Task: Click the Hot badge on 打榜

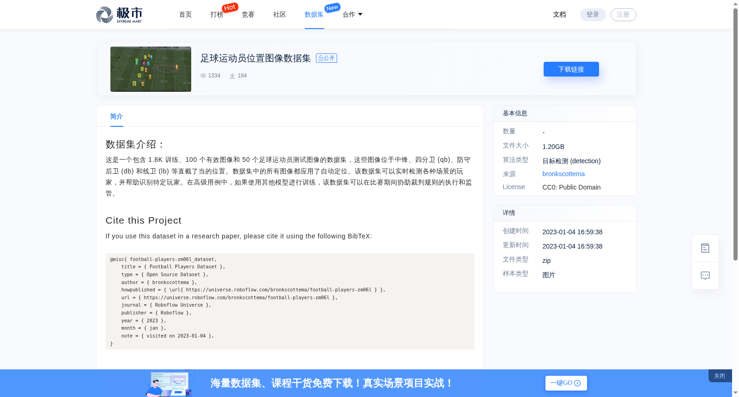Action: [230, 7]
